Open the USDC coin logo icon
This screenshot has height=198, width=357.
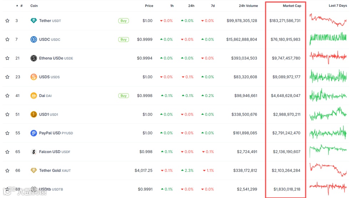(x=34, y=39)
